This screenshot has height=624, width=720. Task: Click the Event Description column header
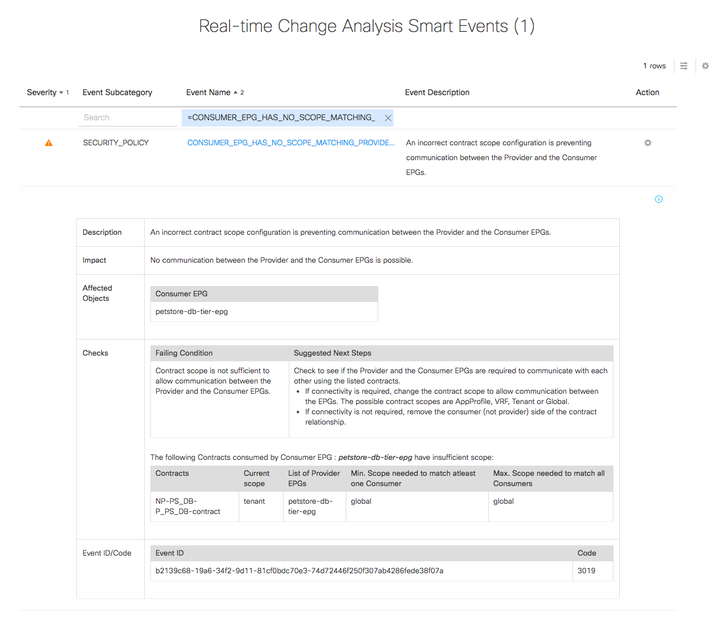click(437, 92)
